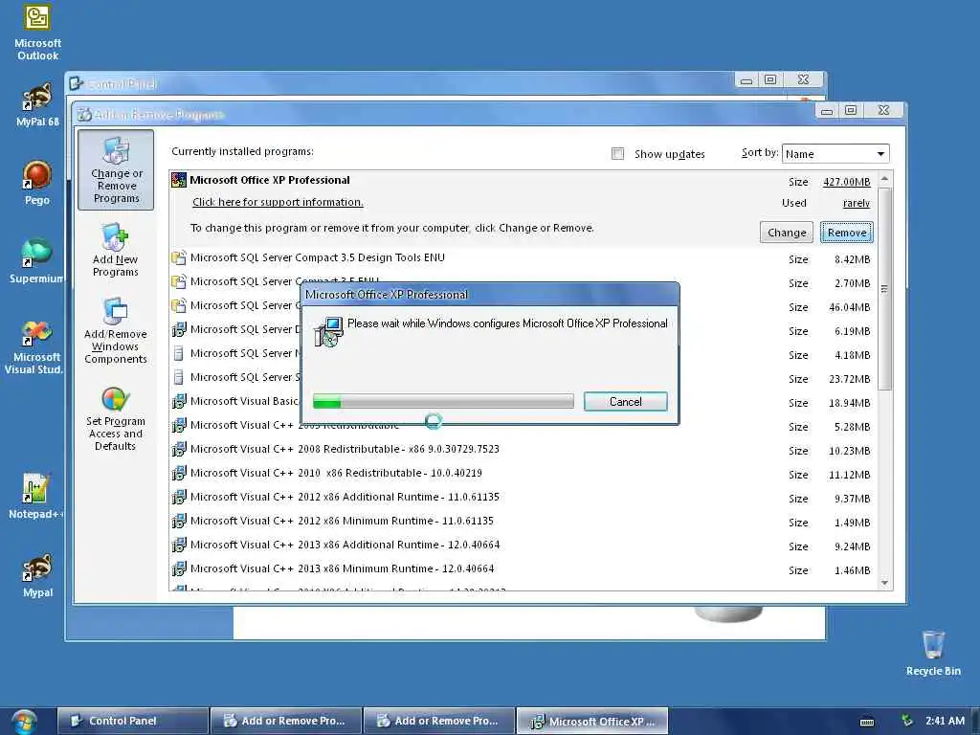Image resolution: width=980 pixels, height=735 pixels.
Task: Switch to Control Panel taskbar button
Action: click(x=132, y=721)
